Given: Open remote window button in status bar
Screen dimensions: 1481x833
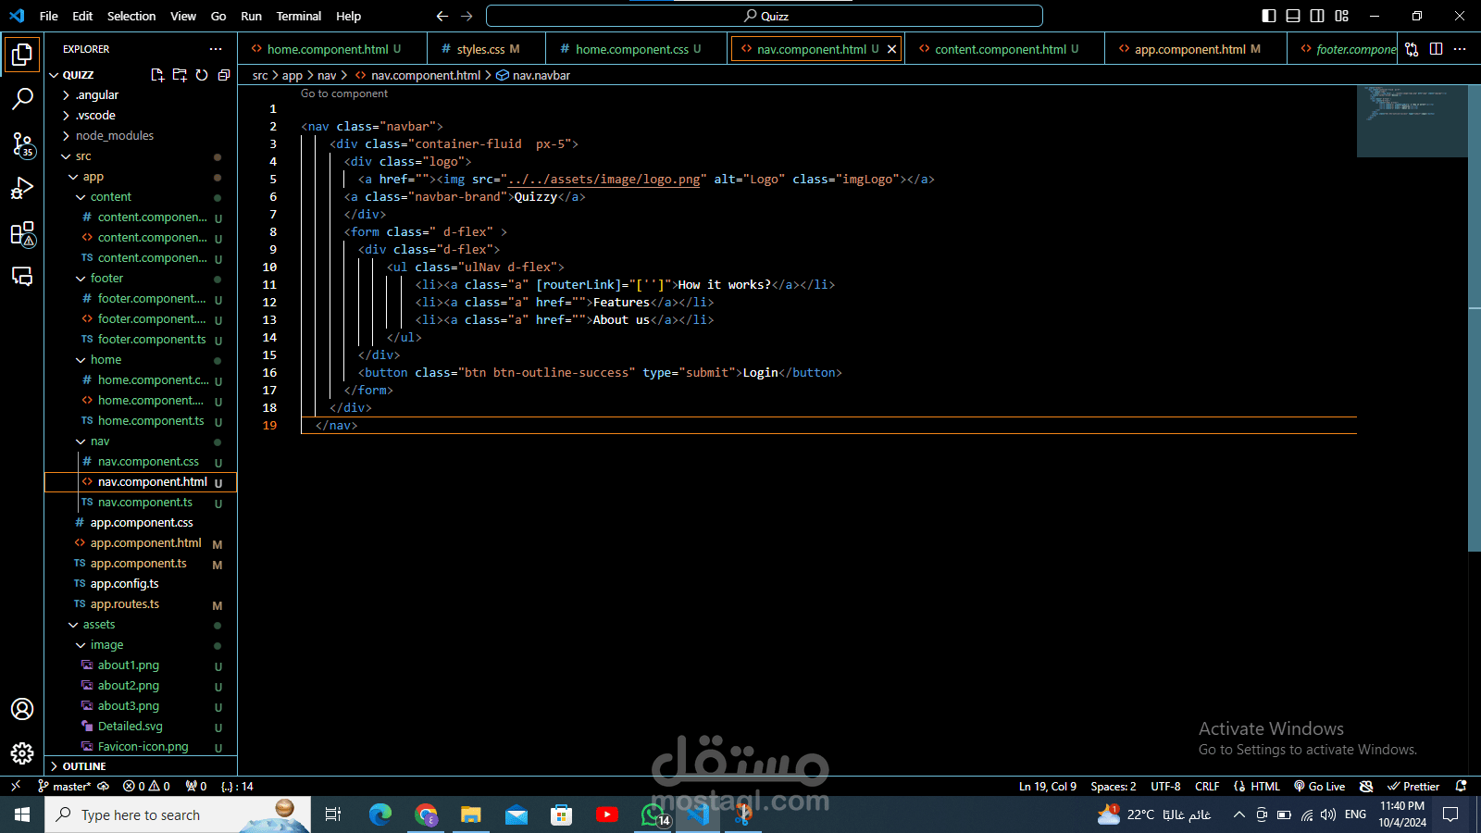Looking at the screenshot, I should tap(15, 786).
